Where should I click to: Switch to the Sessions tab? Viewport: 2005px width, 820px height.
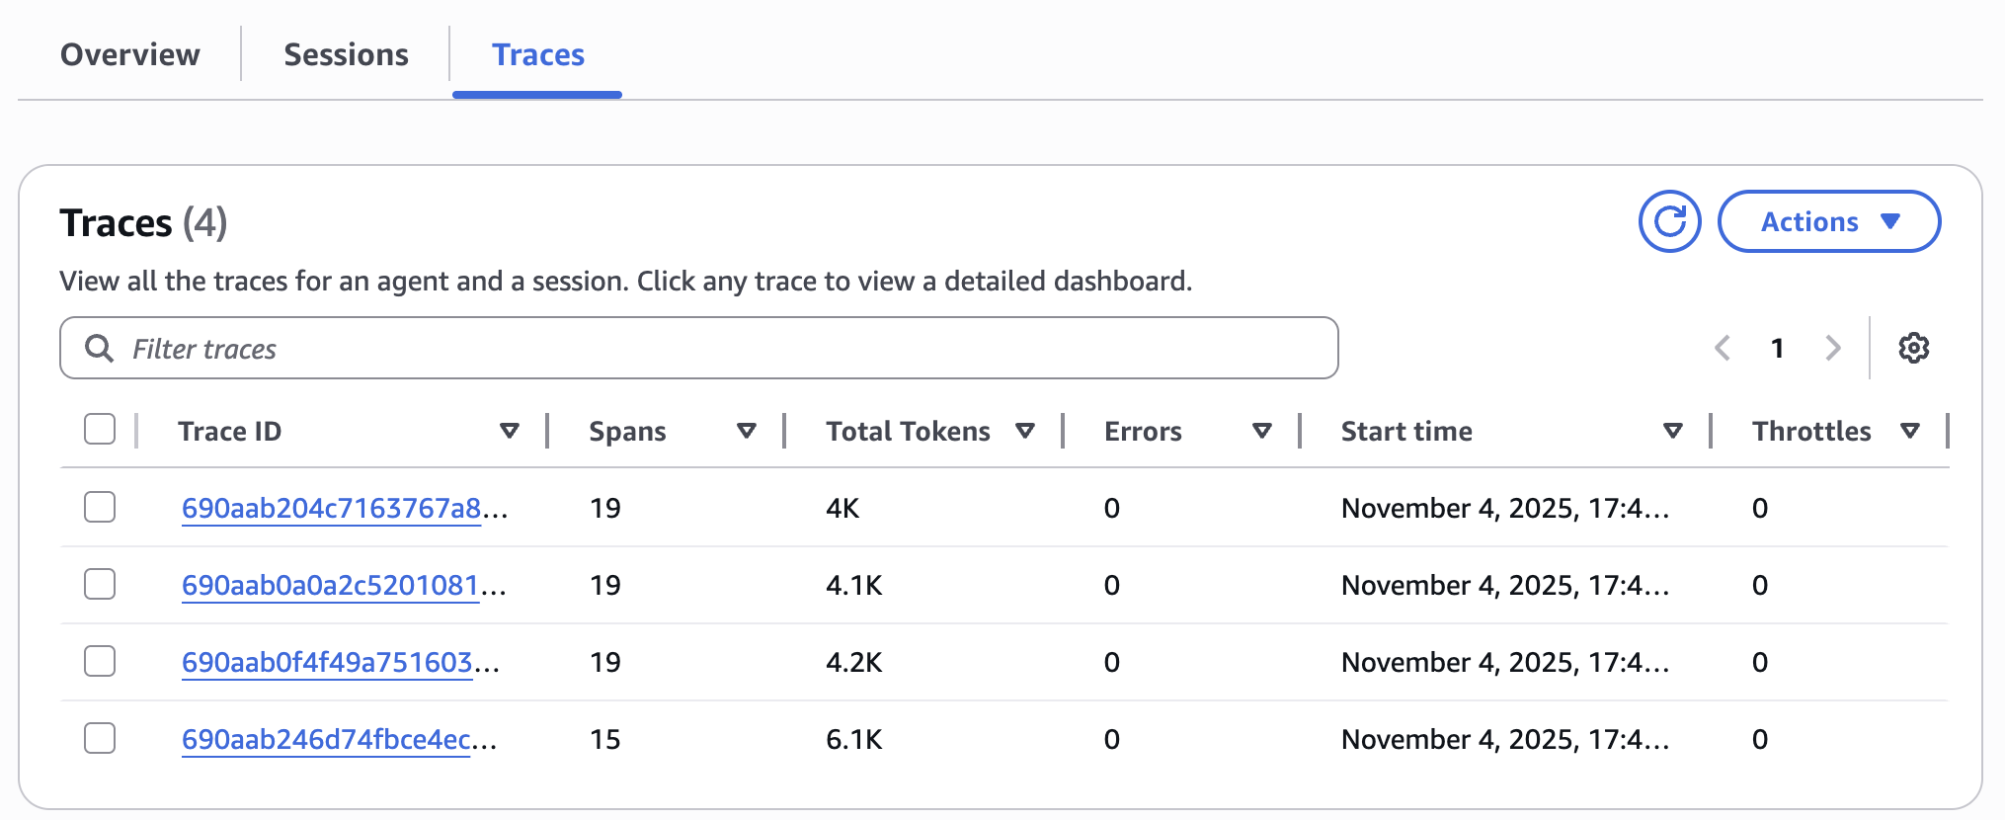coord(346,54)
